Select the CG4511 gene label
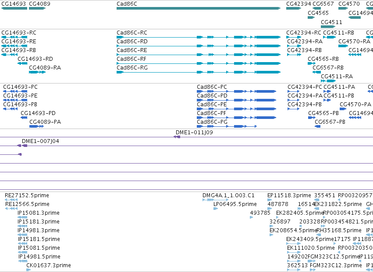Screen dimensions: 373x272 [331, 22]
